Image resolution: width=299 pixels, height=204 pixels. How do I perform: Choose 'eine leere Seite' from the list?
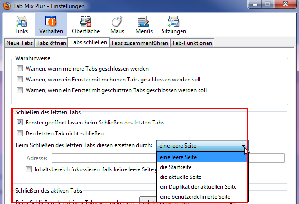(x=202, y=157)
